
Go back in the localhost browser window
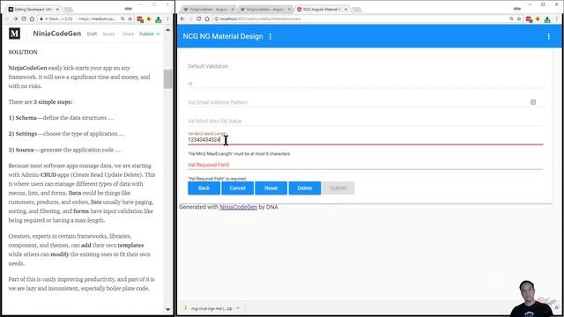pos(182,18)
